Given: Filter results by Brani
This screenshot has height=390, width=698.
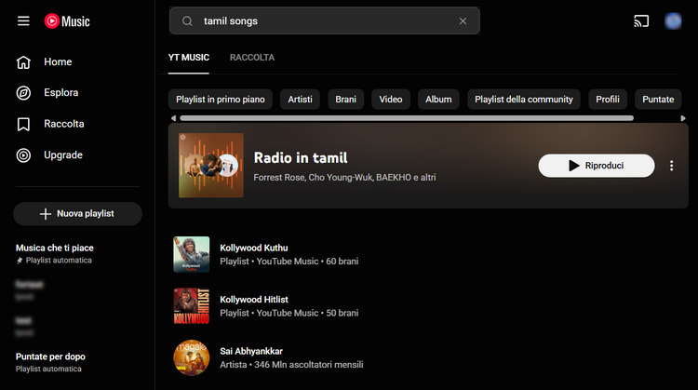Looking at the screenshot, I should click(346, 100).
